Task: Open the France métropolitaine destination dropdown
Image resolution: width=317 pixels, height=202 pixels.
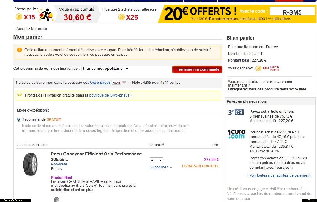Action: click(105, 69)
